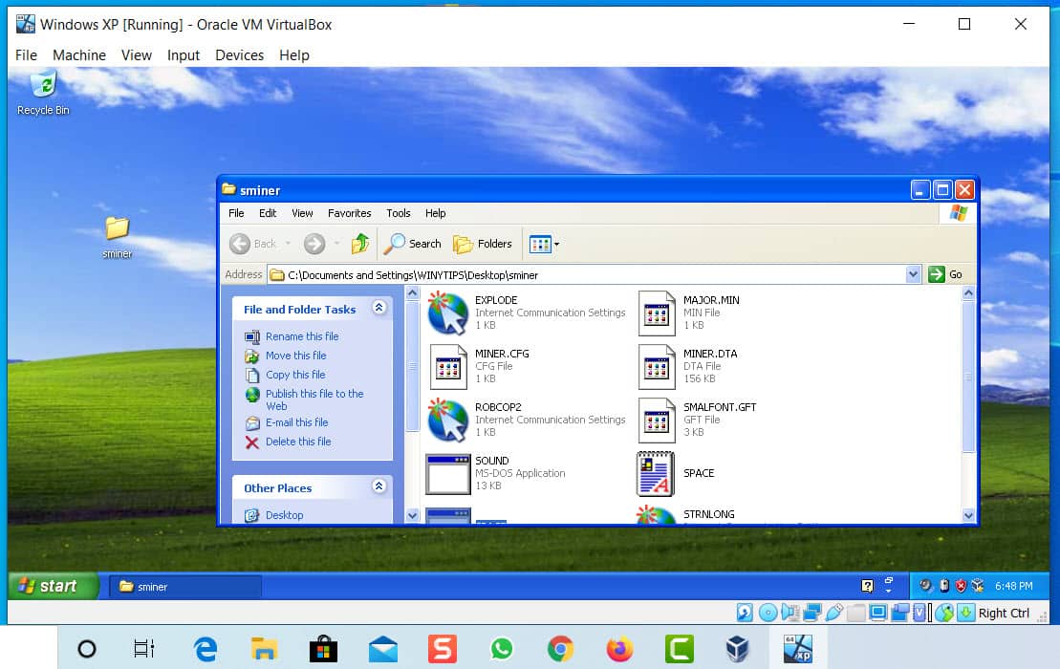Open the View menu in sminer window
Viewport: 1060px width, 669px height.
(302, 213)
